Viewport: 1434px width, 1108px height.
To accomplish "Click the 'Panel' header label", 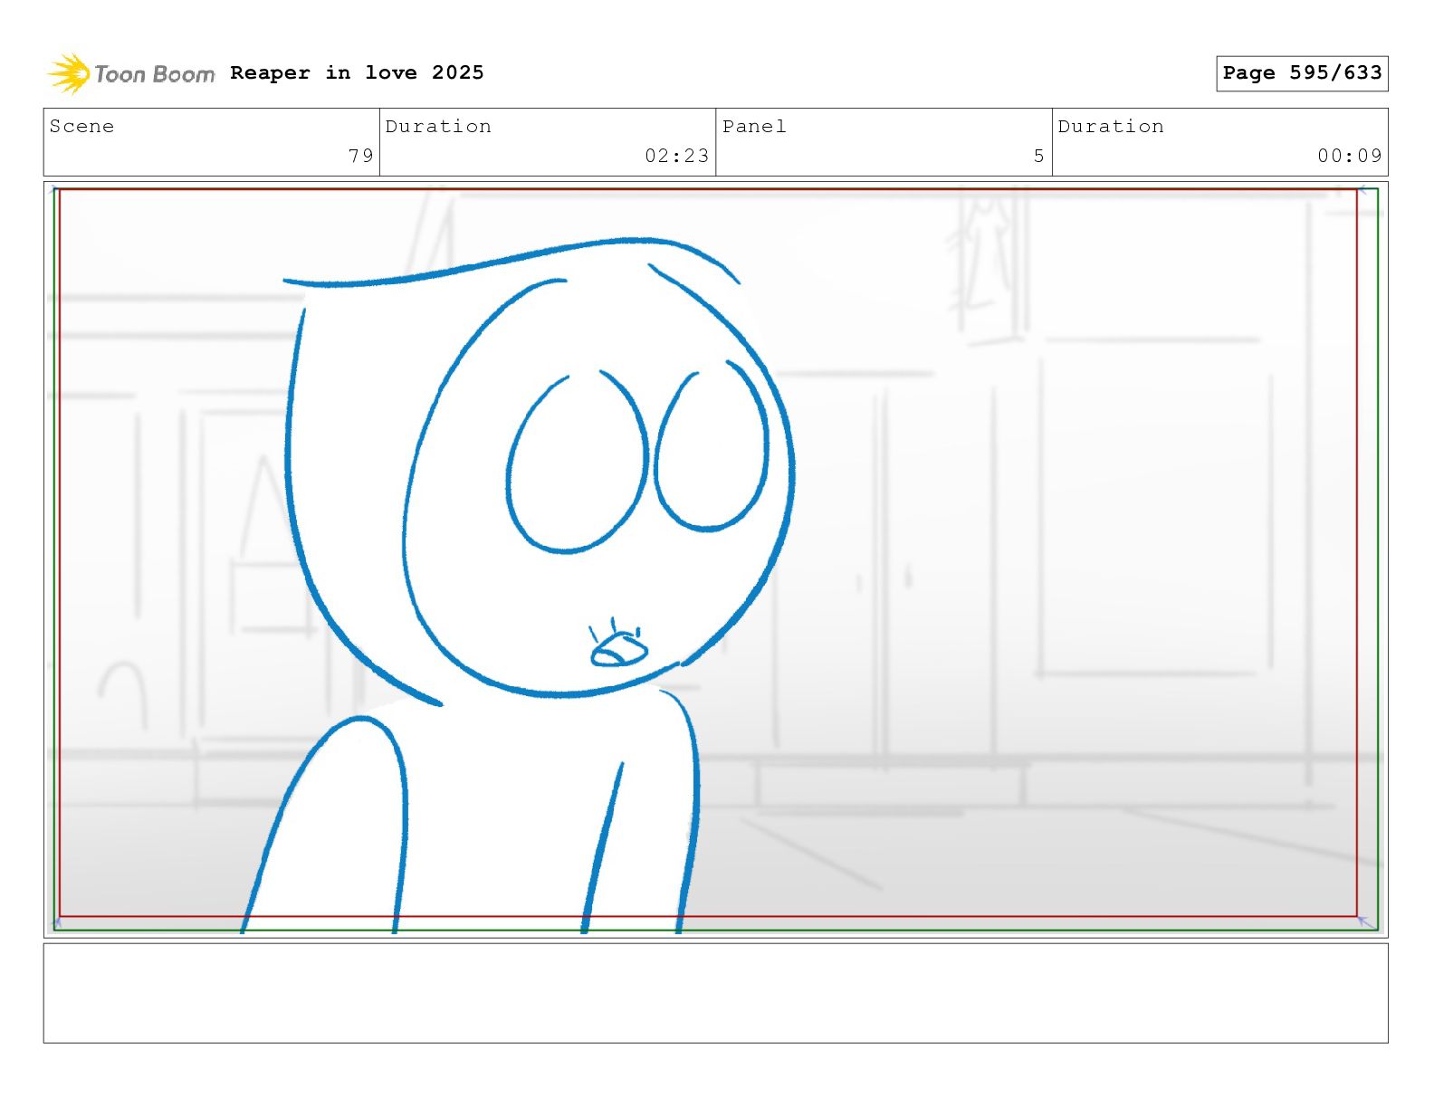I will coord(754,127).
